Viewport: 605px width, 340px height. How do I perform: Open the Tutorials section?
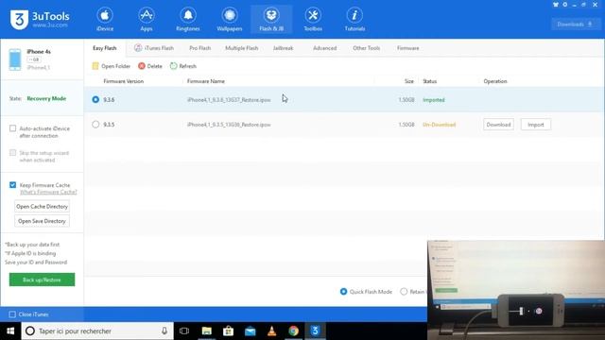[354, 19]
